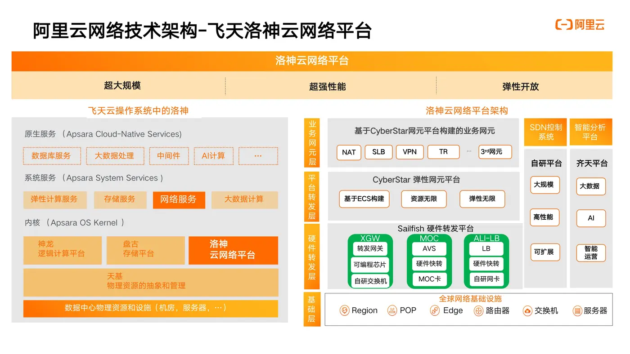Click the 平台转发层 vertical label

tap(312, 196)
